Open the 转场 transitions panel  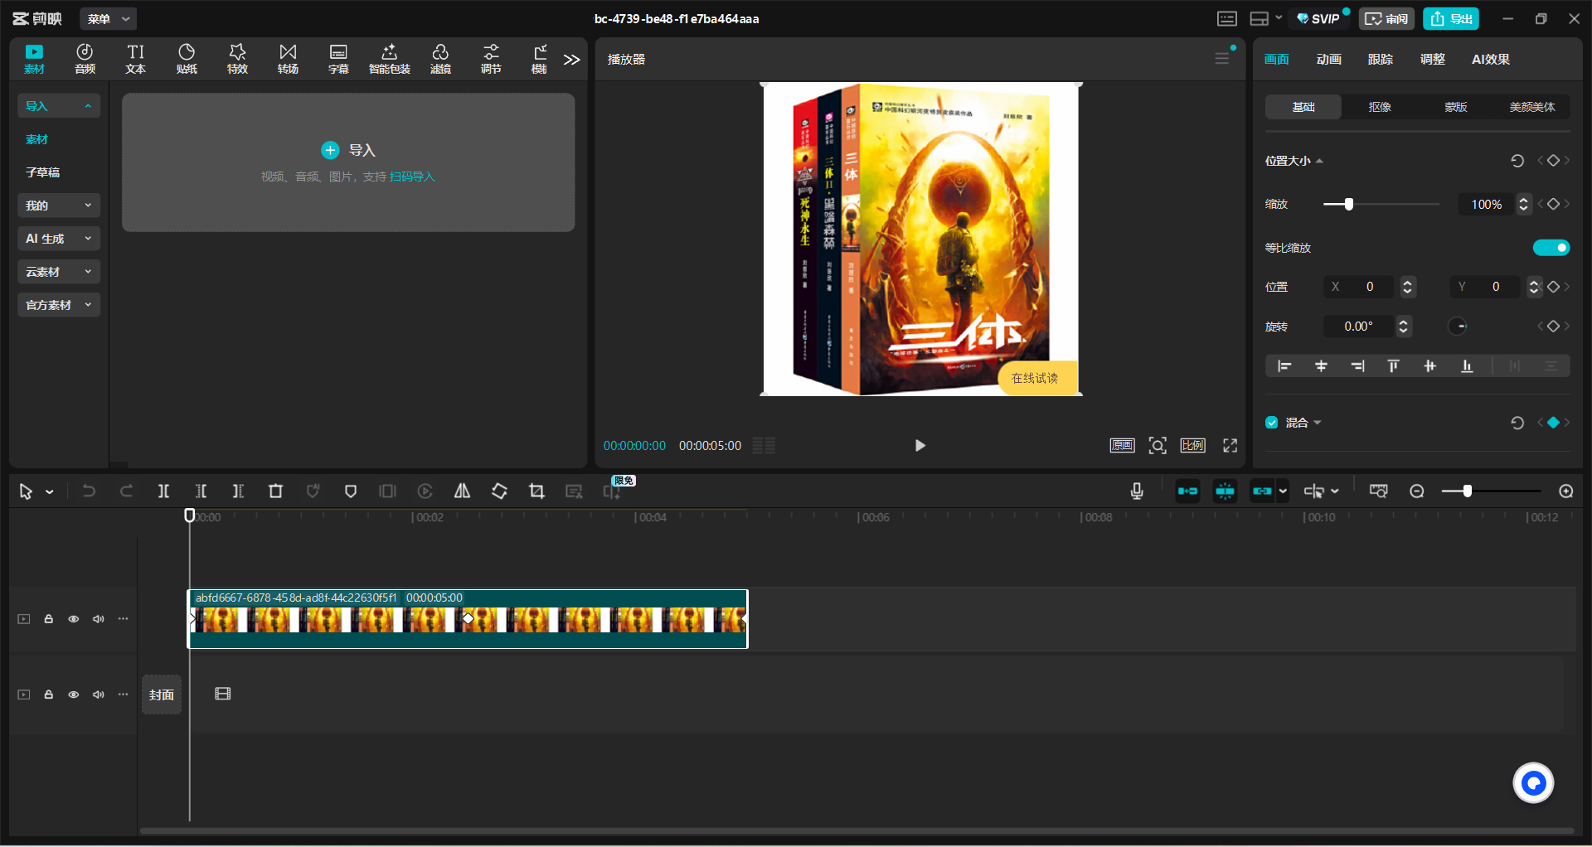pyautogui.click(x=288, y=59)
